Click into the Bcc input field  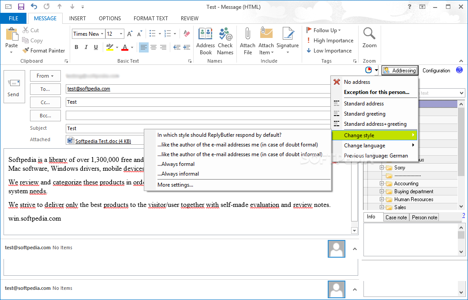(198, 116)
